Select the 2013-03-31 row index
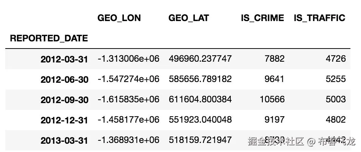Screen dimensions: 361x152 pos(64,140)
